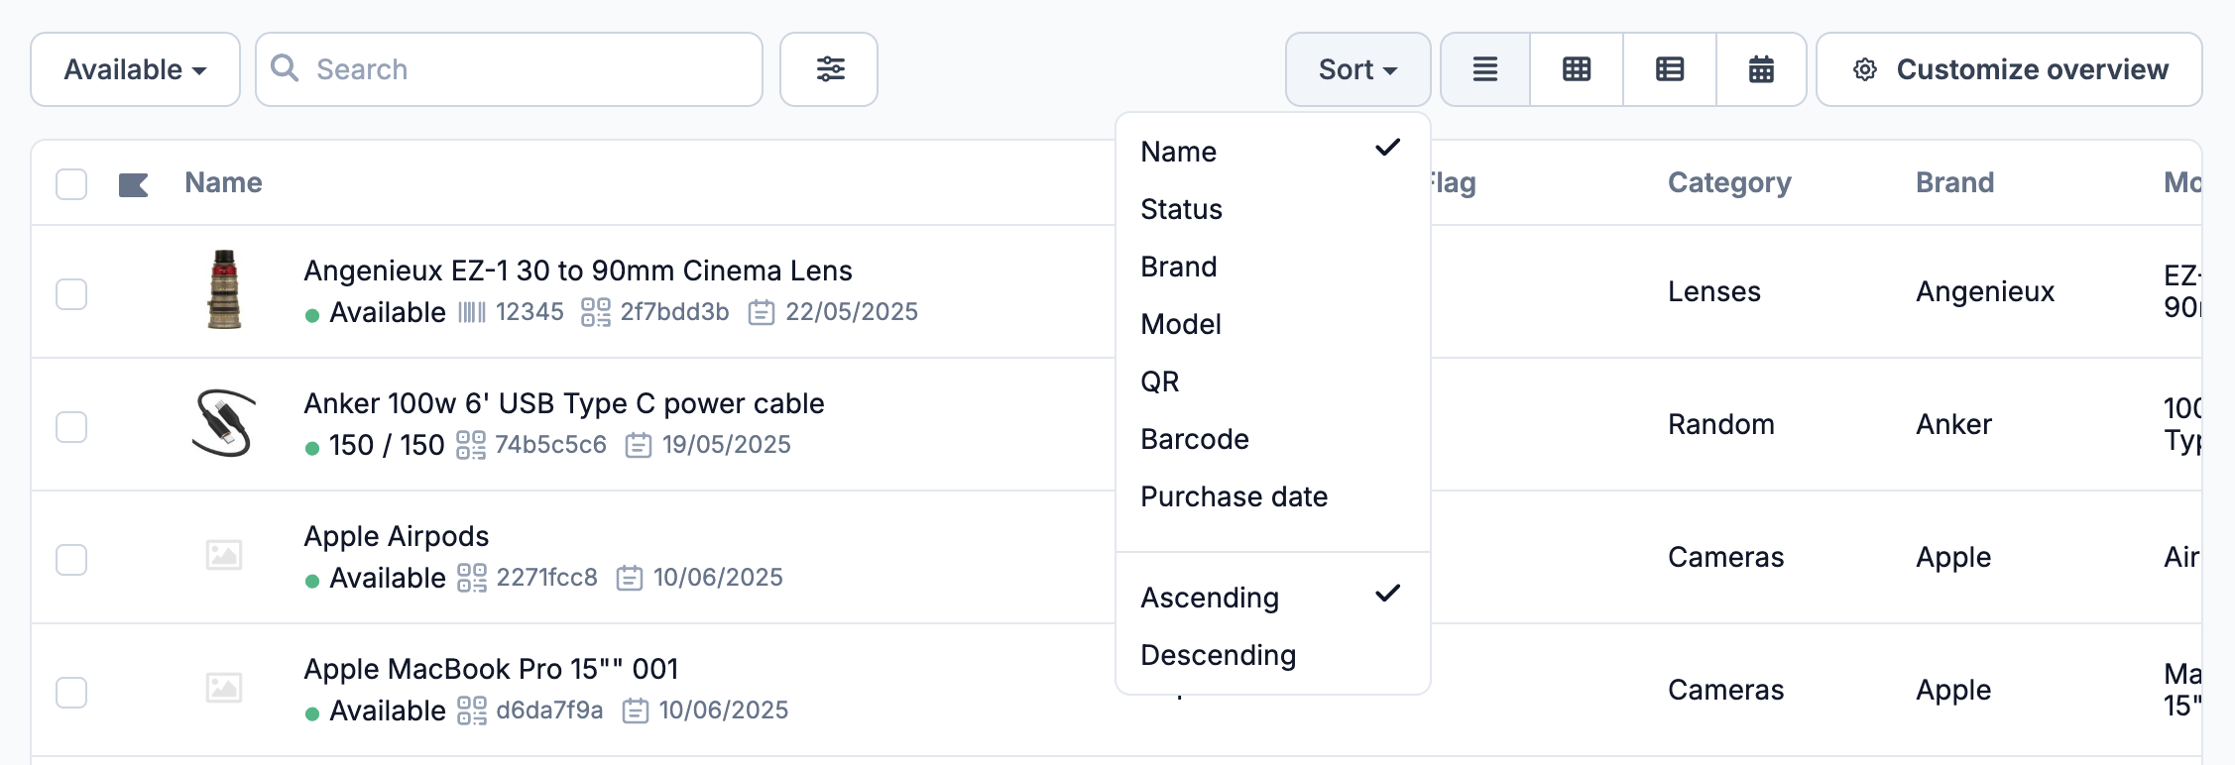Click the Angenieux lens thumbnail
Image resolution: width=2235 pixels, height=765 pixels.
[224, 289]
